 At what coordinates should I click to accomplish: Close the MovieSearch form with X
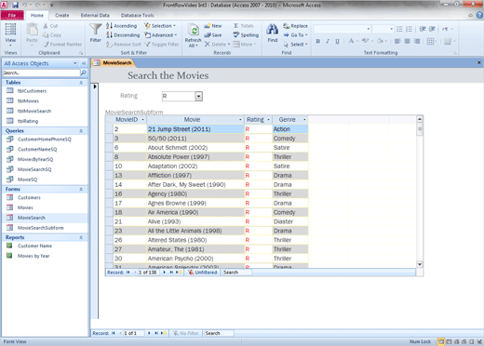(x=479, y=62)
